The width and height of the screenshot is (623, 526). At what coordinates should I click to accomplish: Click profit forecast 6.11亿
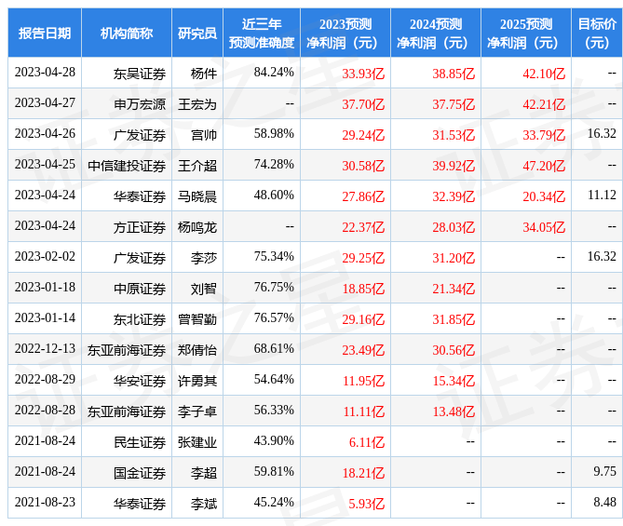click(x=367, y=442)
